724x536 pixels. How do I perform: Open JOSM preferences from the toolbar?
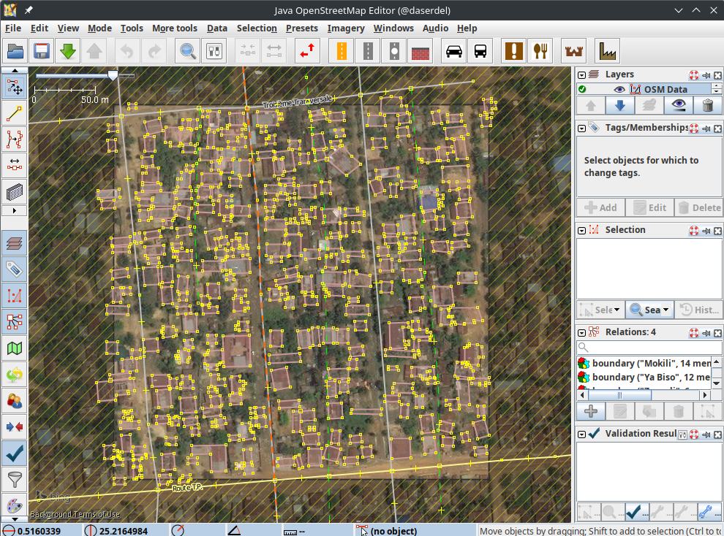tap(213, 50)
